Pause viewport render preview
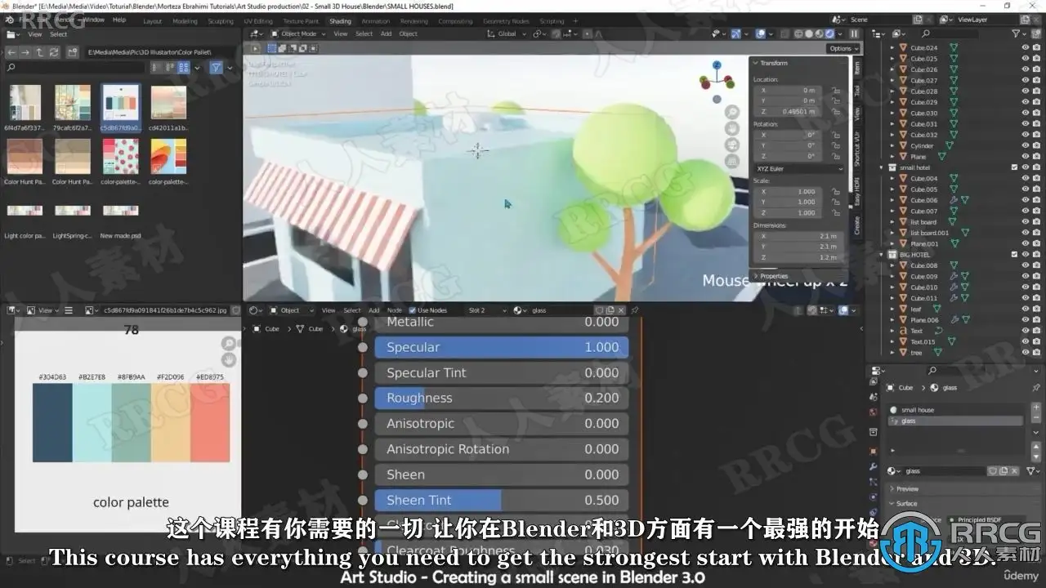 click(x=853, y=33)
